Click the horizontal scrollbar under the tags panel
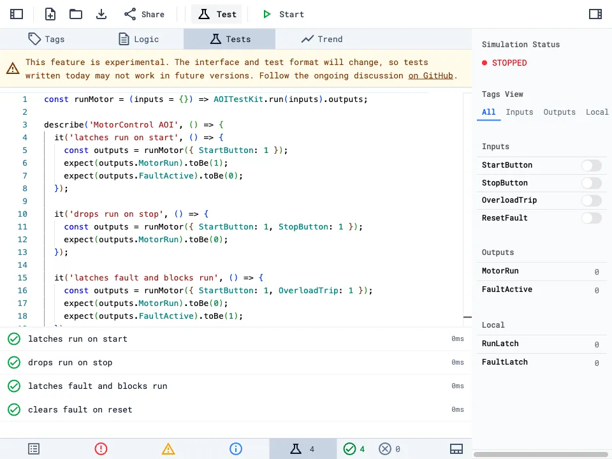 pyautogui.click(x=541, y=455)
